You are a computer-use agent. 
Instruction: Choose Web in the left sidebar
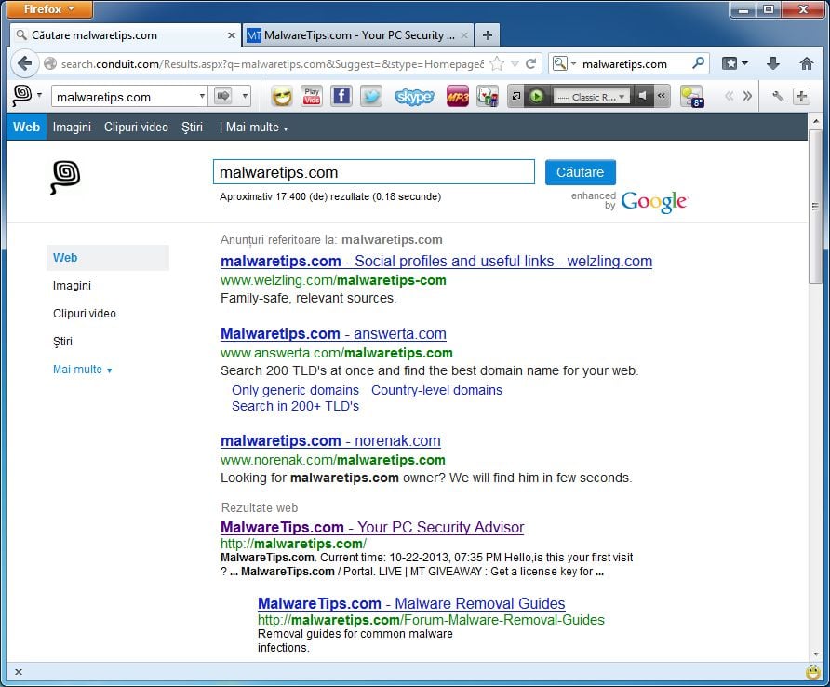point(108,258)
